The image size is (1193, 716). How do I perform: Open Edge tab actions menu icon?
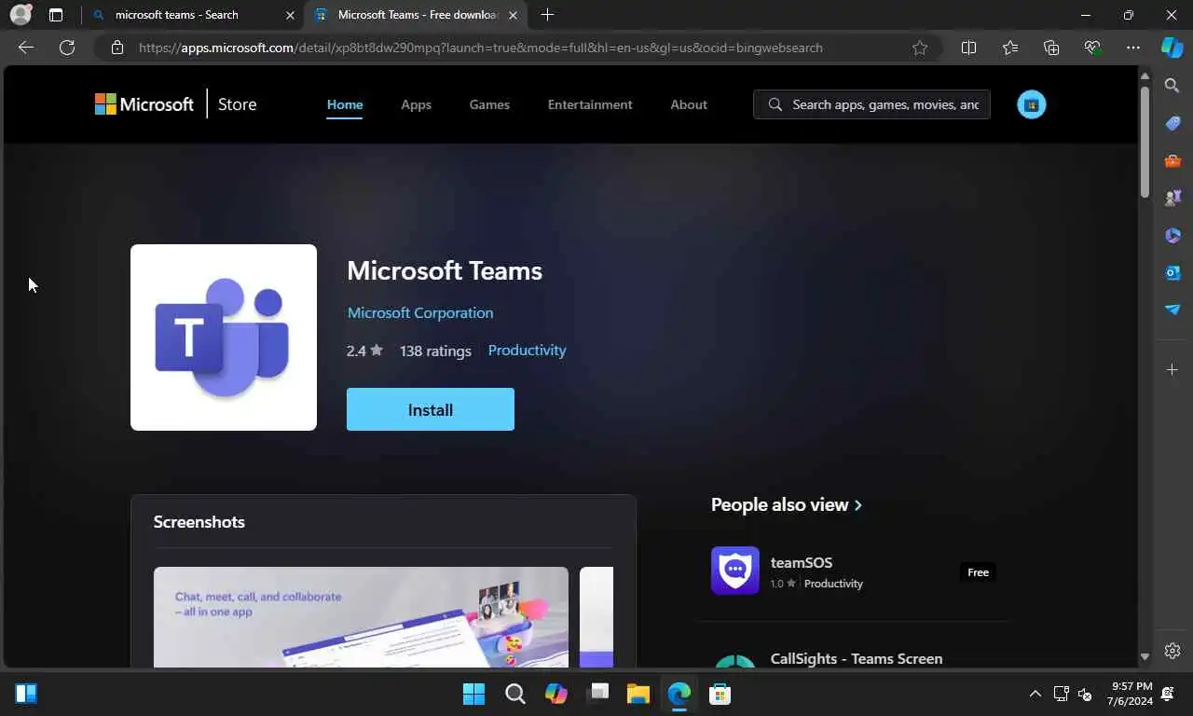[56, 15]
